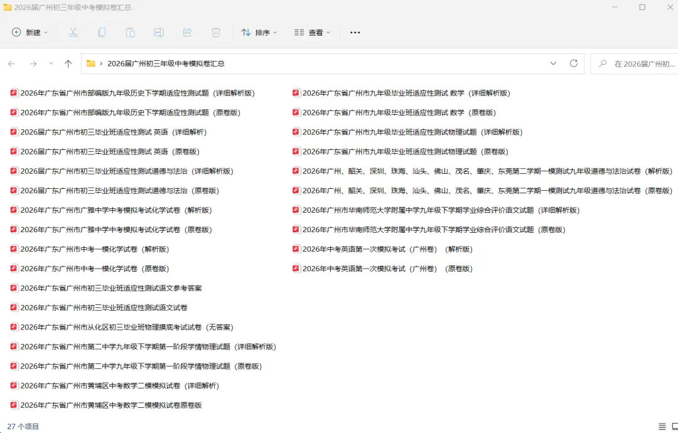Select 第二中学九年级下学期第一阶段学情物理试题 (详细解析版)

[143, 346]
